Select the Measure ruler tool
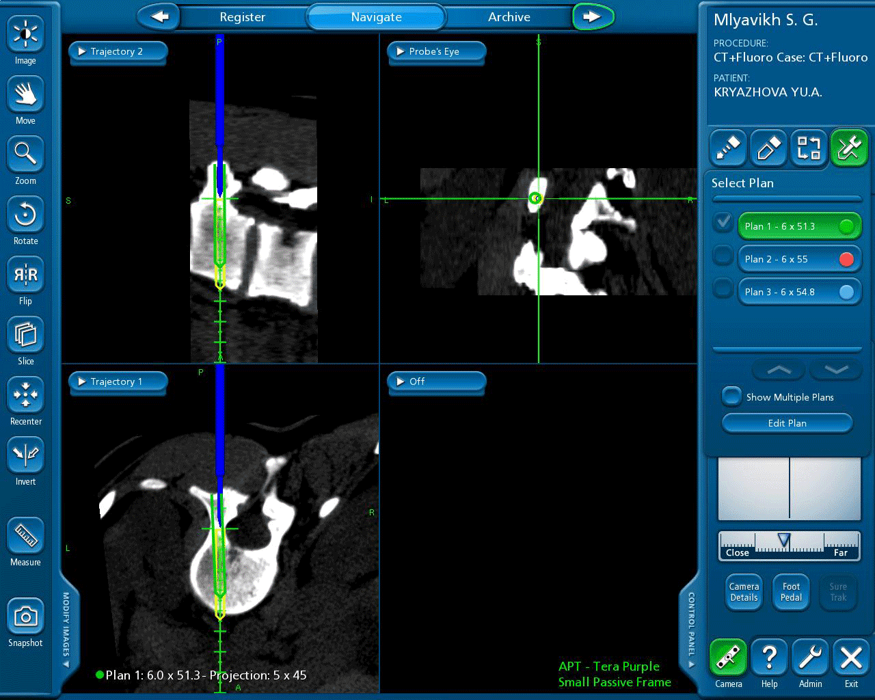875x700 pixels. 25,536
